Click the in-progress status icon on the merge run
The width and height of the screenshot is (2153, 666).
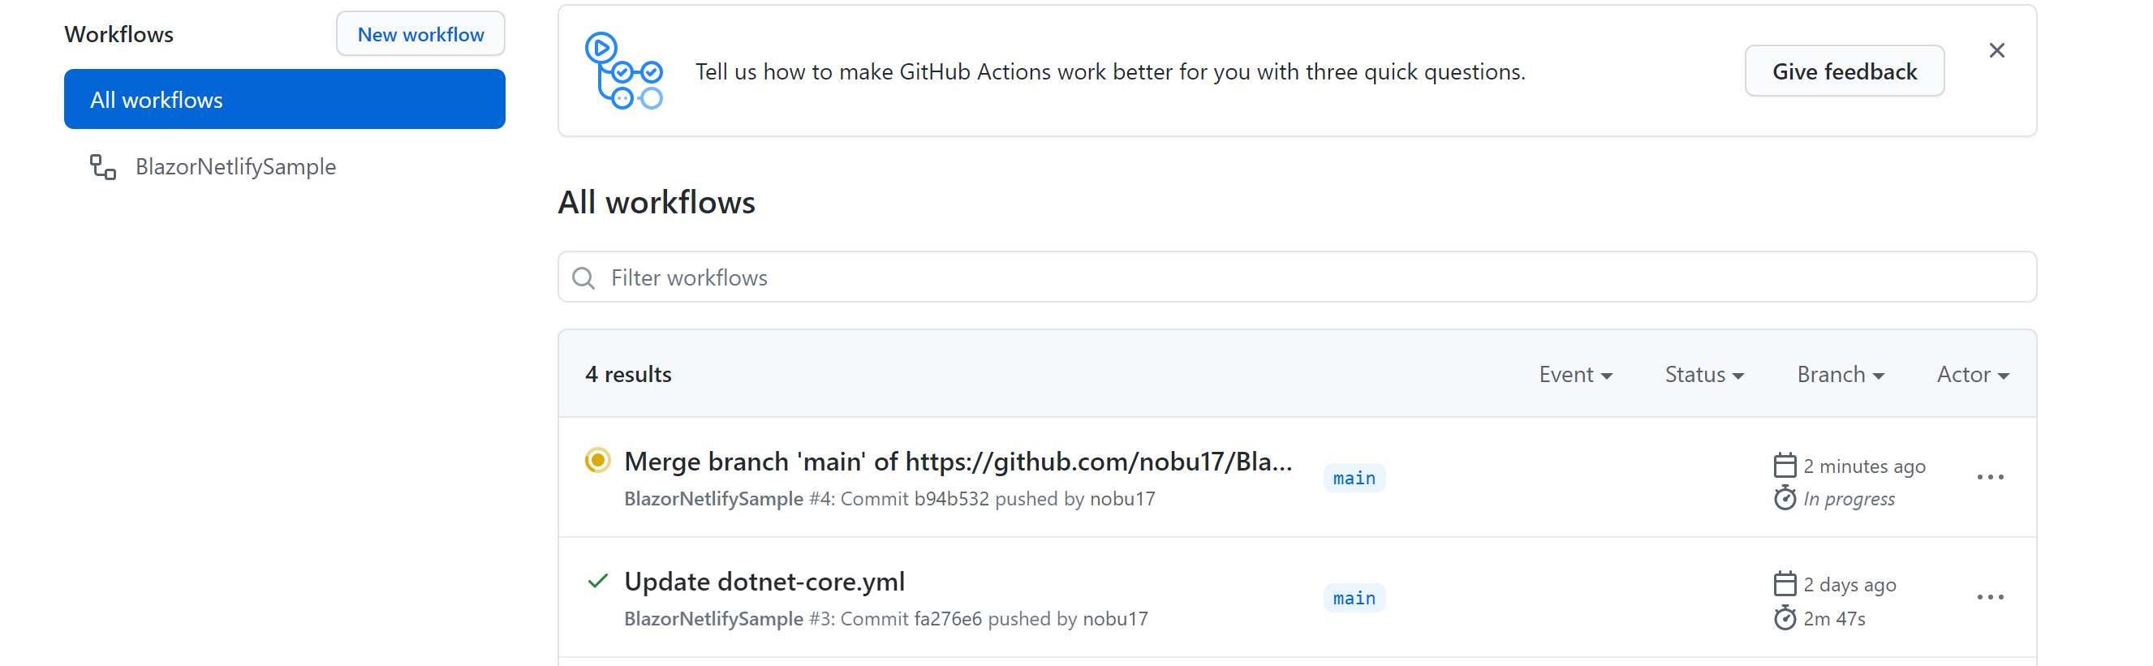(x=596, y=461)
